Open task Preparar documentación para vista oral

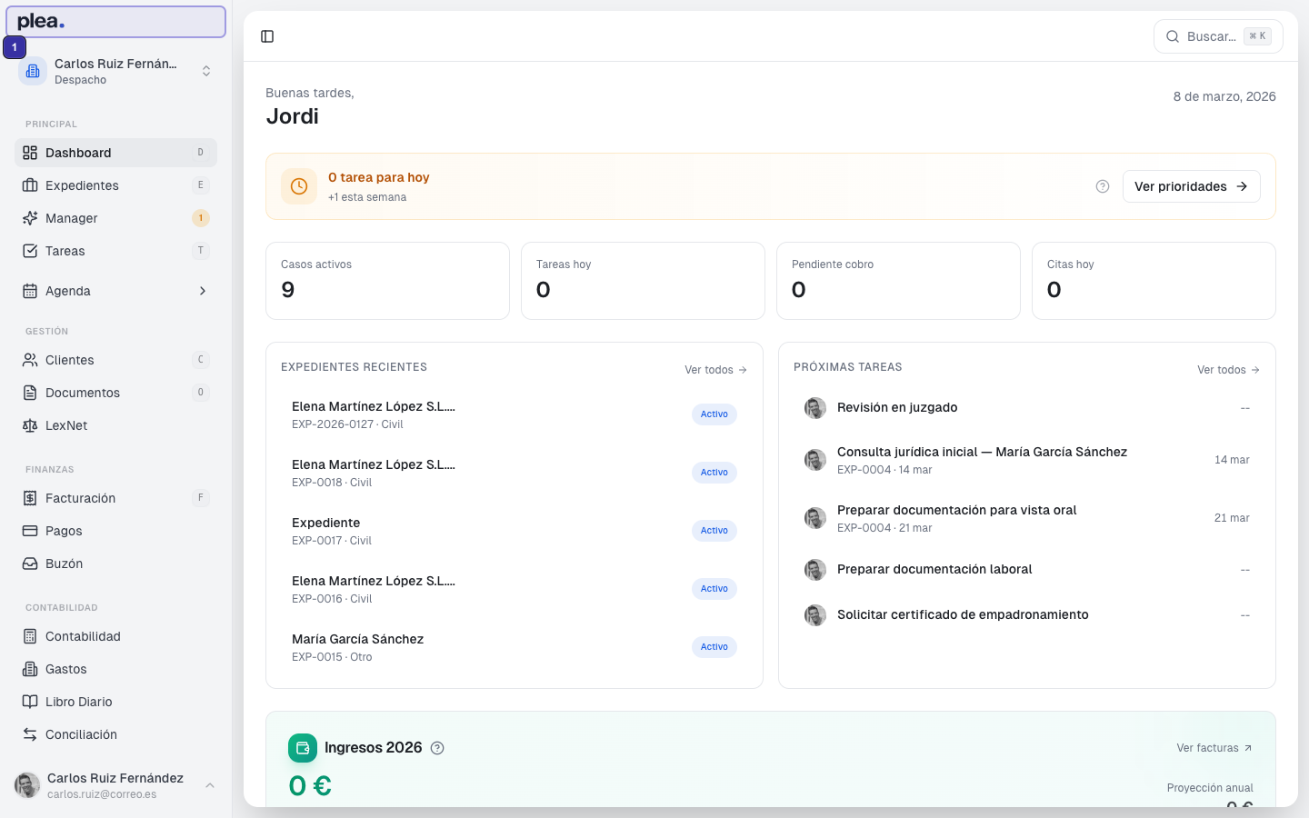tap(1027, 518)
